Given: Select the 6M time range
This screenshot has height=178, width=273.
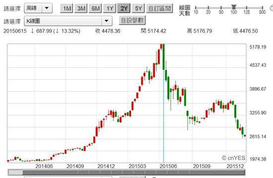Looking at the screenshot, I should click(95, 8).
